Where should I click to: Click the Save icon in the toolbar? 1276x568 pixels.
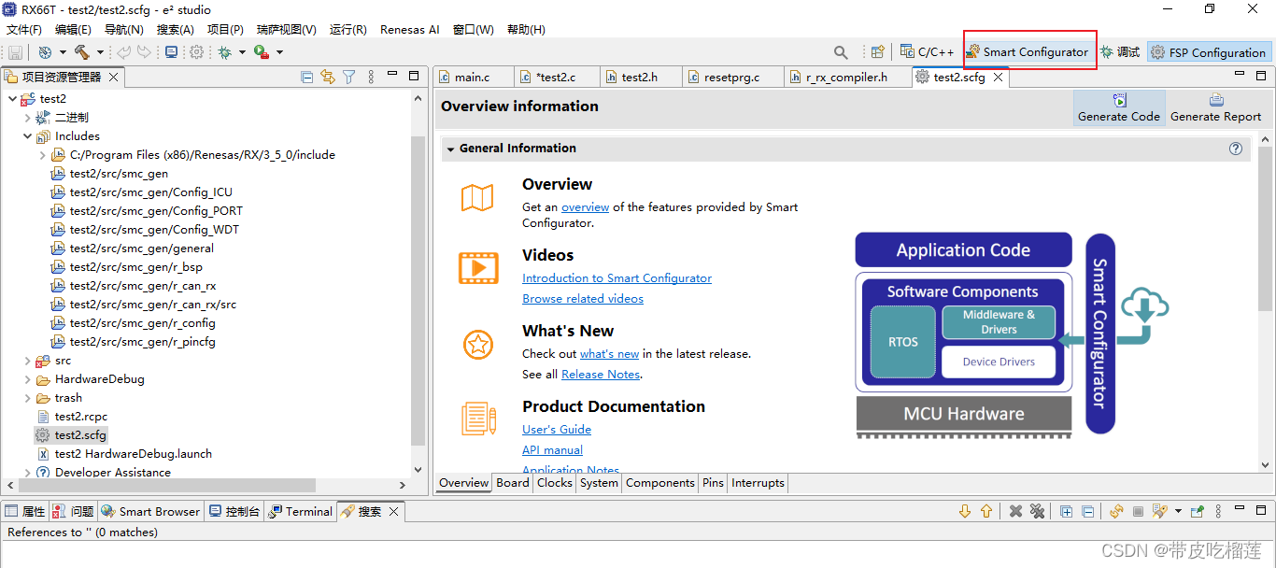pyautogui.click(x=15, y=52)
